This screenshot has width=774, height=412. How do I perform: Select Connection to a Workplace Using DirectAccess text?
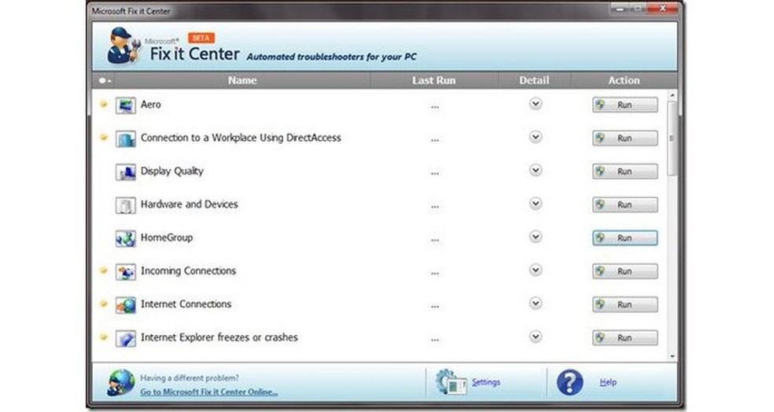[241, 138]
